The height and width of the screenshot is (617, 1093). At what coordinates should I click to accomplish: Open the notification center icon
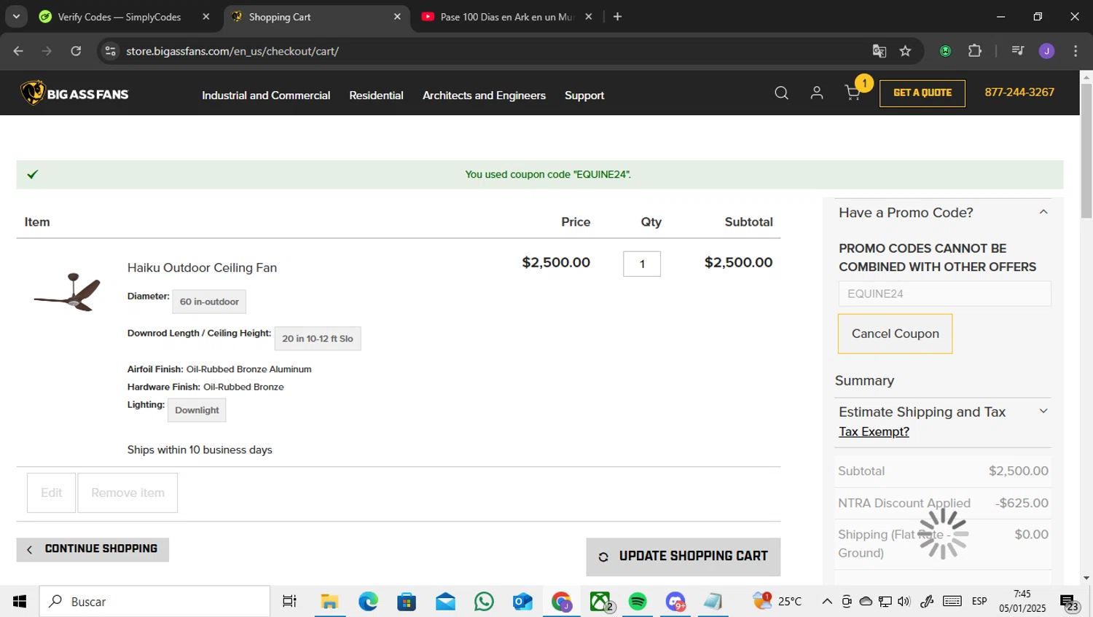[x=1069, y=603]
